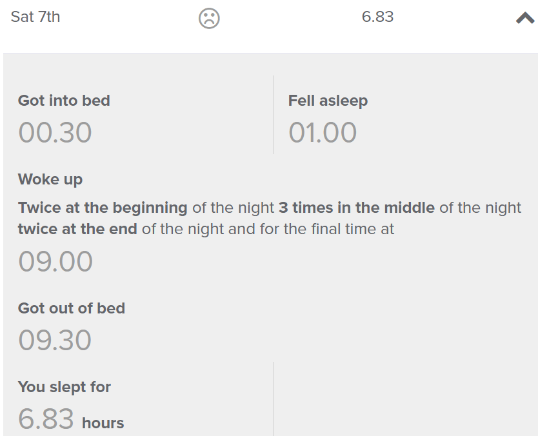Click the Fell asleep label
The image size is (538, 436).
click(x=328, y=101)
